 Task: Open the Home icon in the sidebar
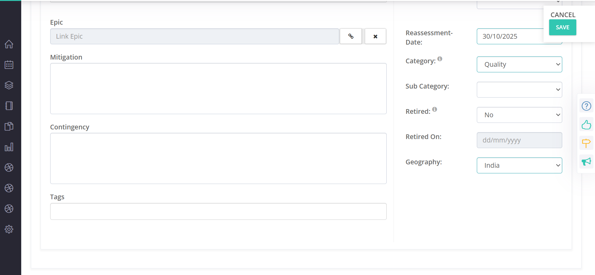coord(9,44)
